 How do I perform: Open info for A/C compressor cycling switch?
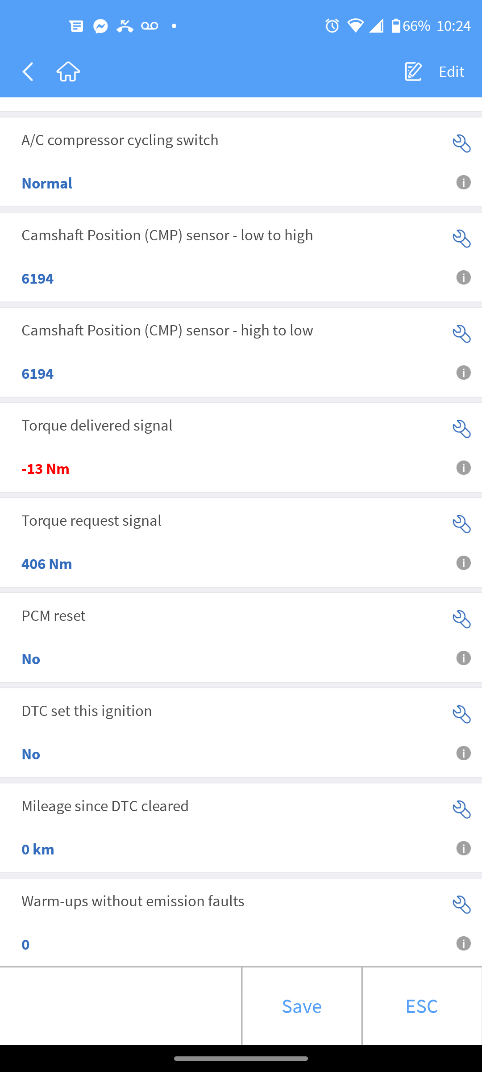pyautogui.click(x=463, y=182)
